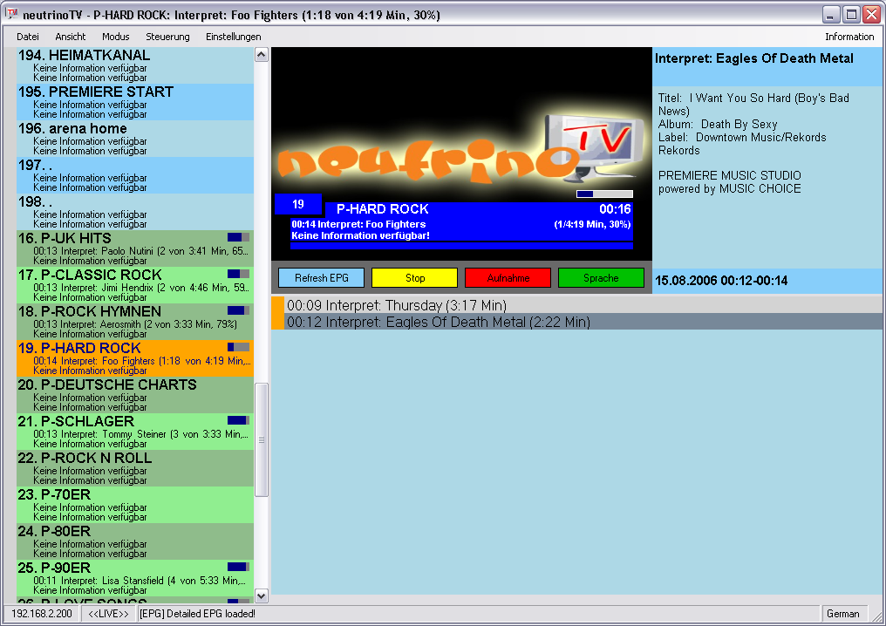The width and height of the screenshot is (886, 626).
Task: Click the progress bar of P-90ER
Action: point(238,567)
